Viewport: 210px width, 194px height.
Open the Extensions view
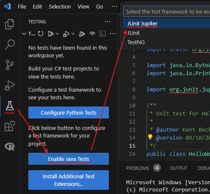coord(10,126)
